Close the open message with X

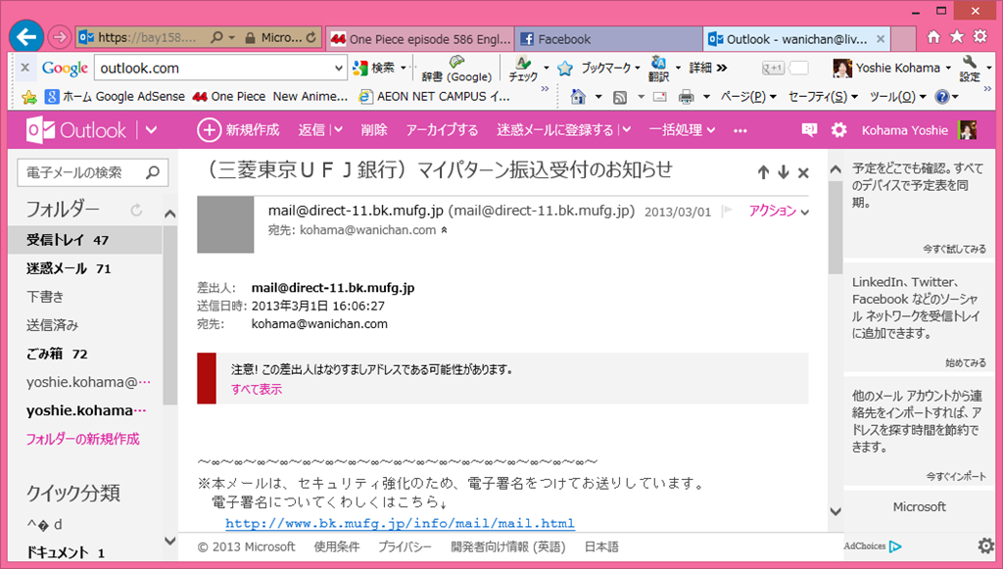click(x=804, y=172)
